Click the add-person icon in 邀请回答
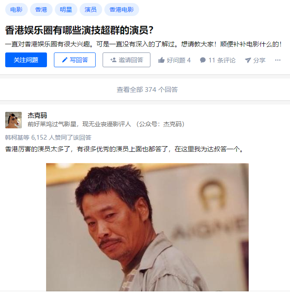 113,60
